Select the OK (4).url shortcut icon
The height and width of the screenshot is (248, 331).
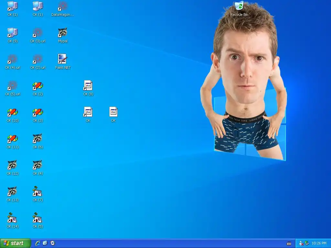click(x=13, y=62)
